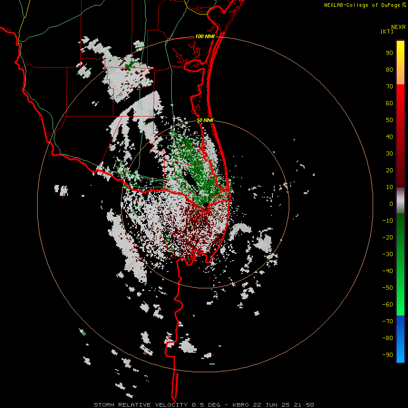Select the -50 knot scale label
The height and width of the screenshot is (408, 408).
click(x=388, y=288)
